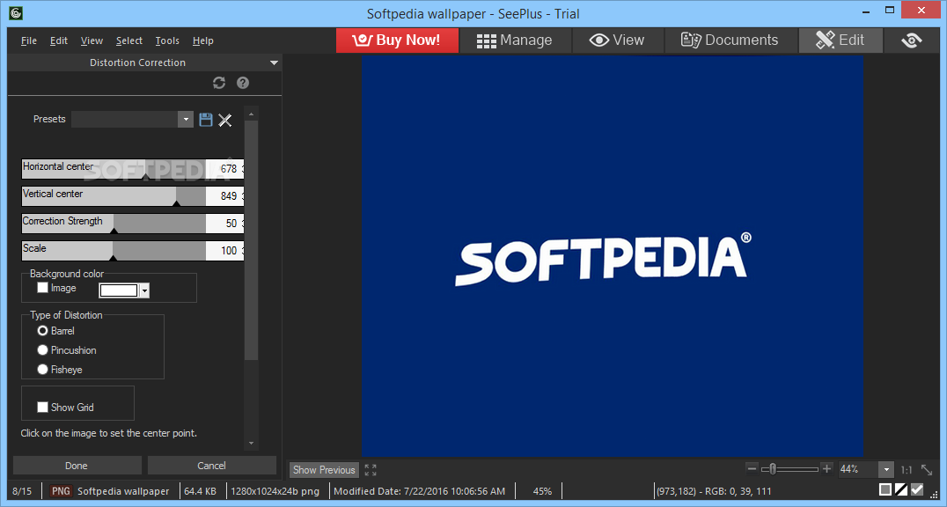Click the Horizontal center value 678

[x=228, y=169]
